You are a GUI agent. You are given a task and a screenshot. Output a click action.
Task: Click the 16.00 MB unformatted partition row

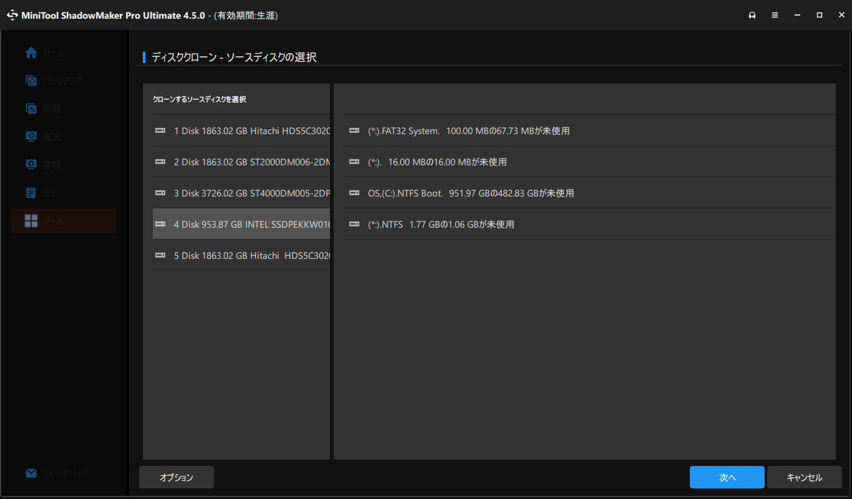tap(590, 162)
